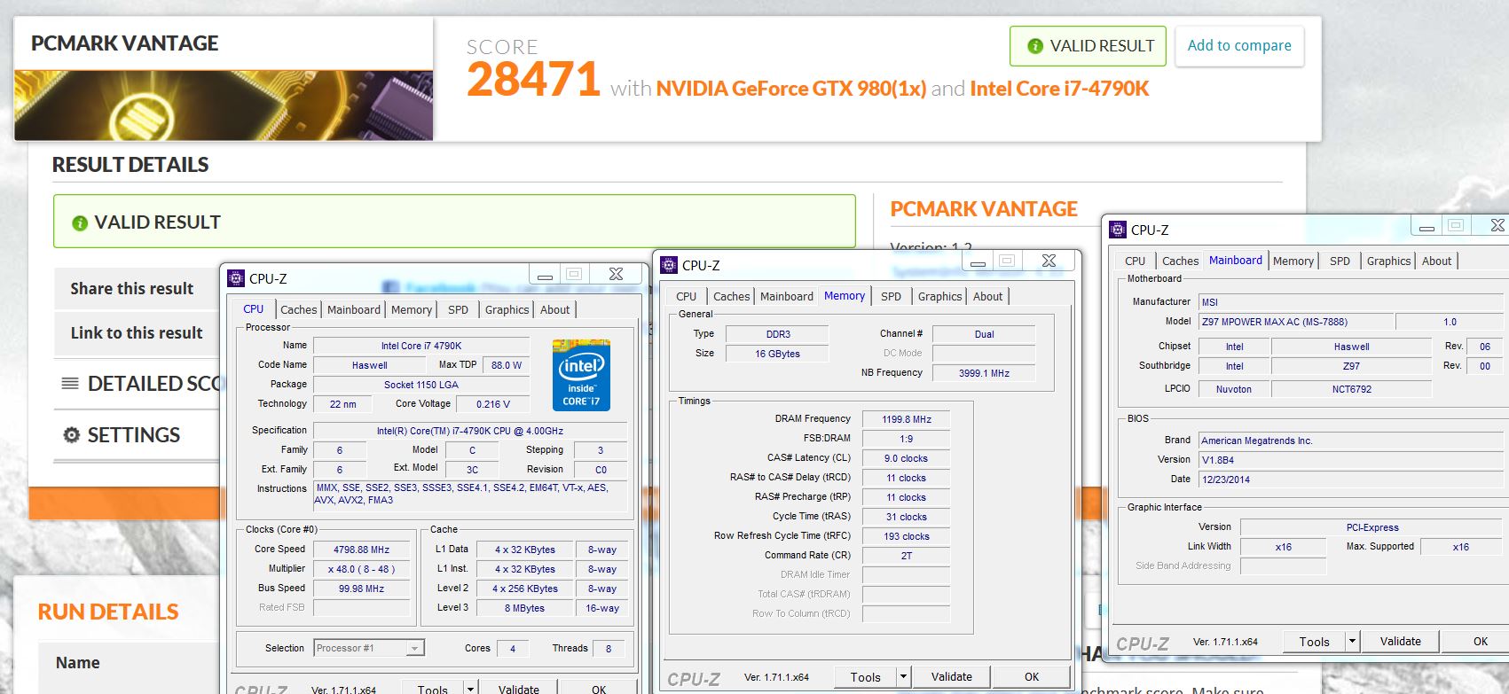This screenshot has width=1509, height=694.
Task: Click the Socket 1150 LGA package value
Action: [x=421, y=385]
